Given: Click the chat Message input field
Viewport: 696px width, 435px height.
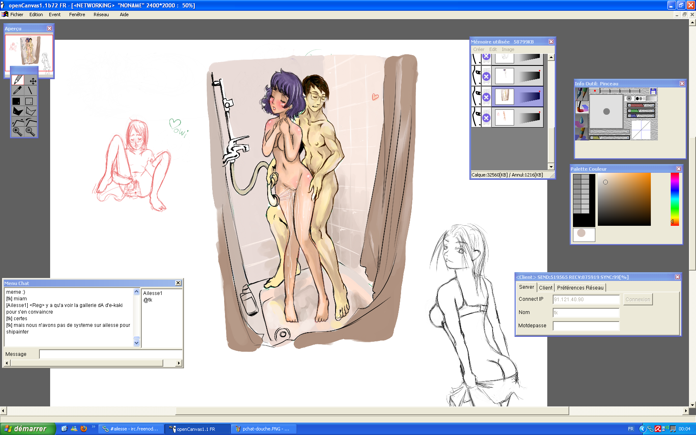Looking at the screenshot, I should click(x=110, y=354).
